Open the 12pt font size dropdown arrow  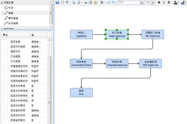[x=153, y=2]
